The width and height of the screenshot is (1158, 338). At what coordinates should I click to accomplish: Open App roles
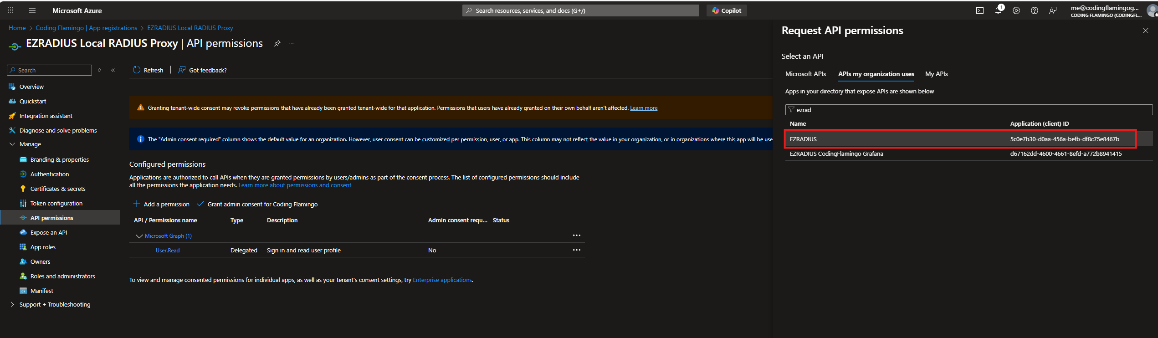point(43,247)
